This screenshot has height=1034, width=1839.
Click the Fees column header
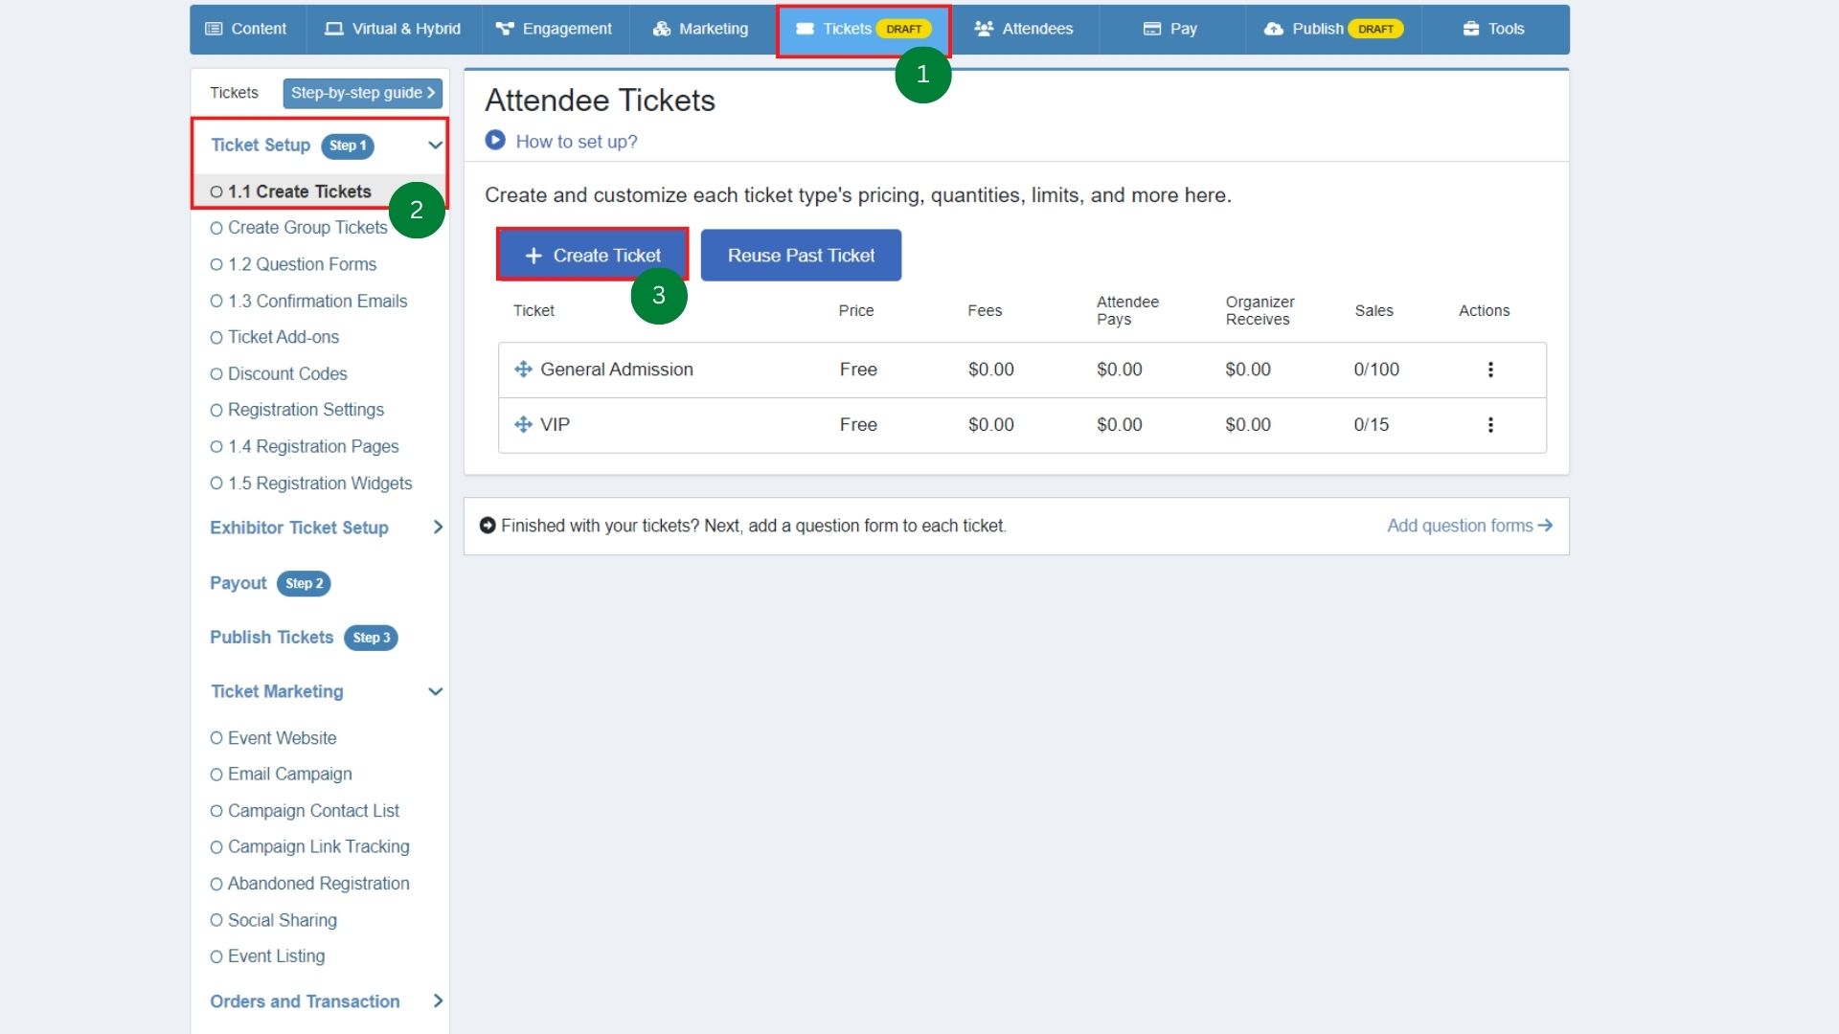pyautogui.click(x=985, y=310)
